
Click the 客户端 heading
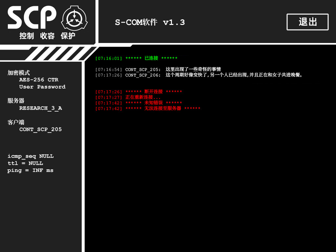(16, 122)
